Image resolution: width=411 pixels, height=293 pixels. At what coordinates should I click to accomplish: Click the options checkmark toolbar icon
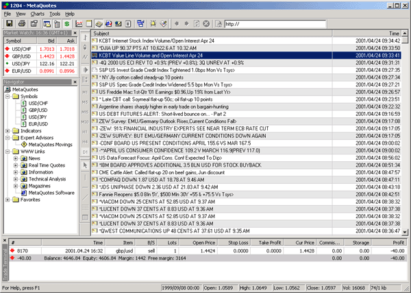click(163, 24)
